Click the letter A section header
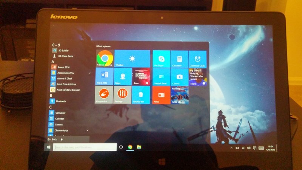 coord(53,62)
